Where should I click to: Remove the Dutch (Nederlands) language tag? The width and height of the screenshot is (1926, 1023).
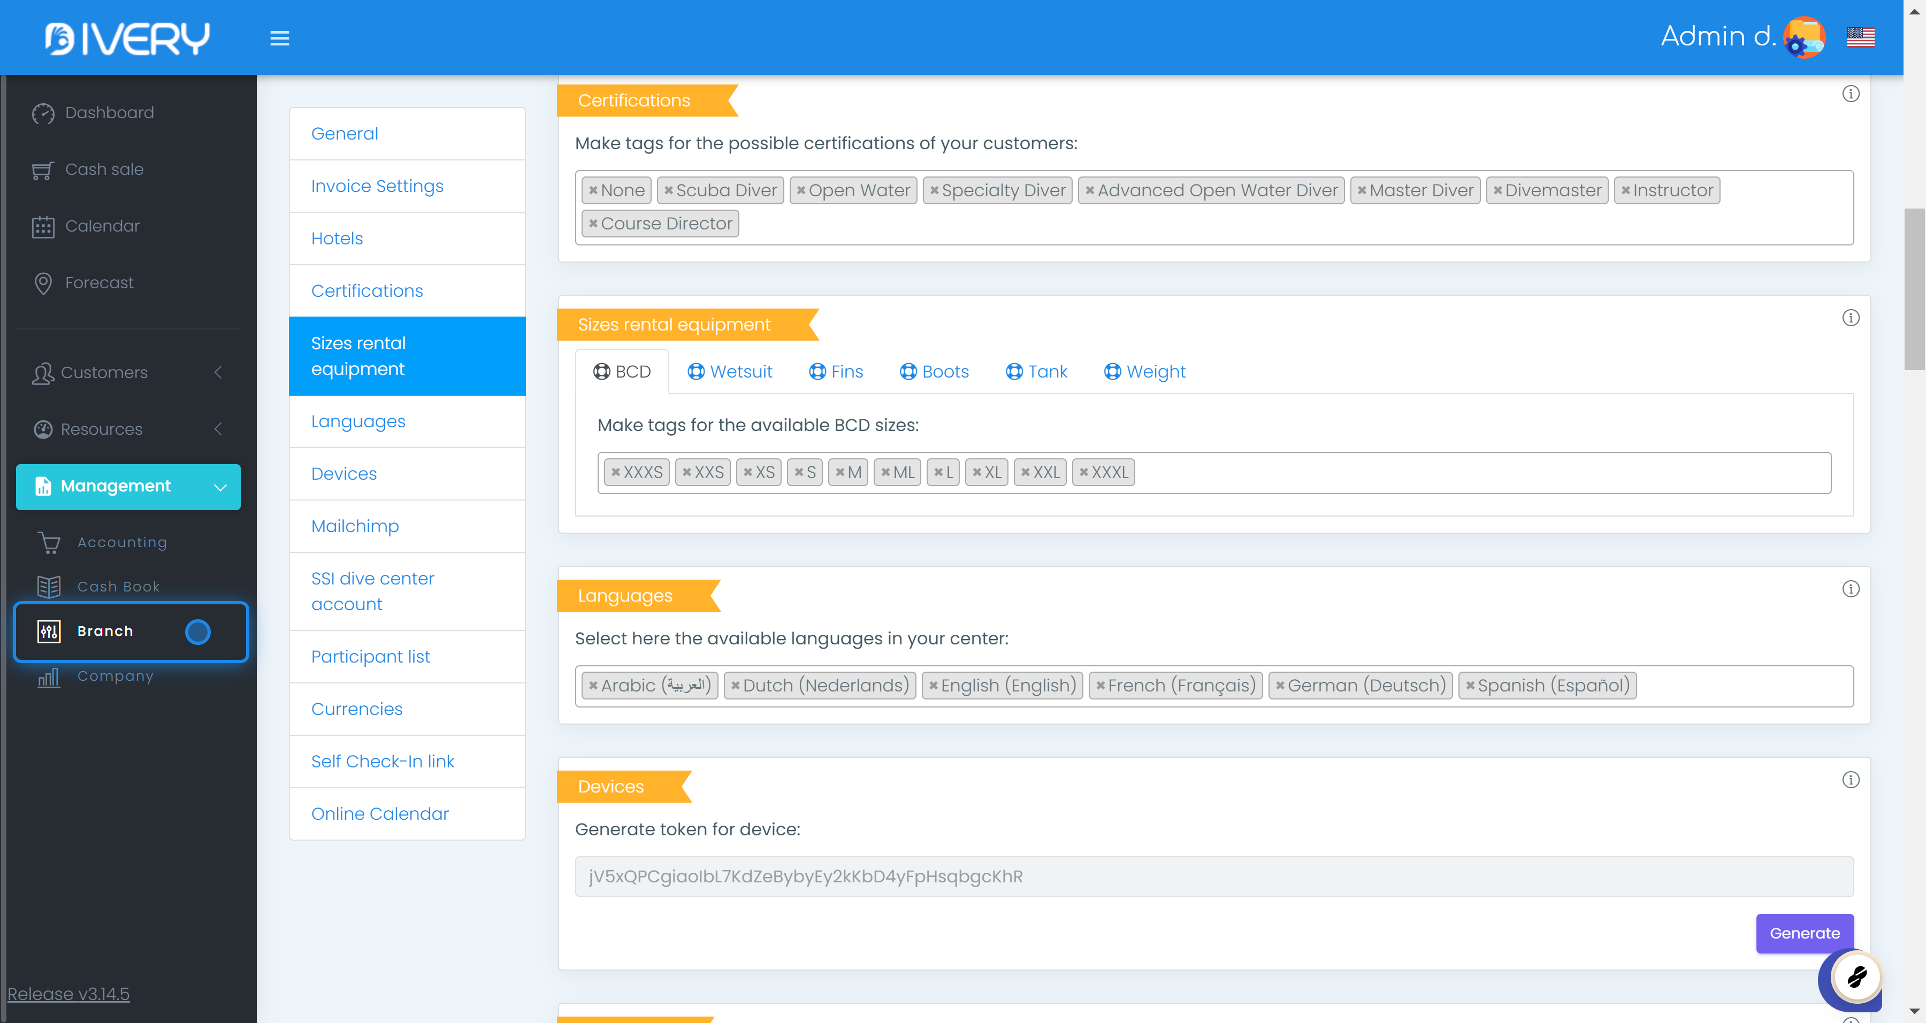click(x=735, y=686)
